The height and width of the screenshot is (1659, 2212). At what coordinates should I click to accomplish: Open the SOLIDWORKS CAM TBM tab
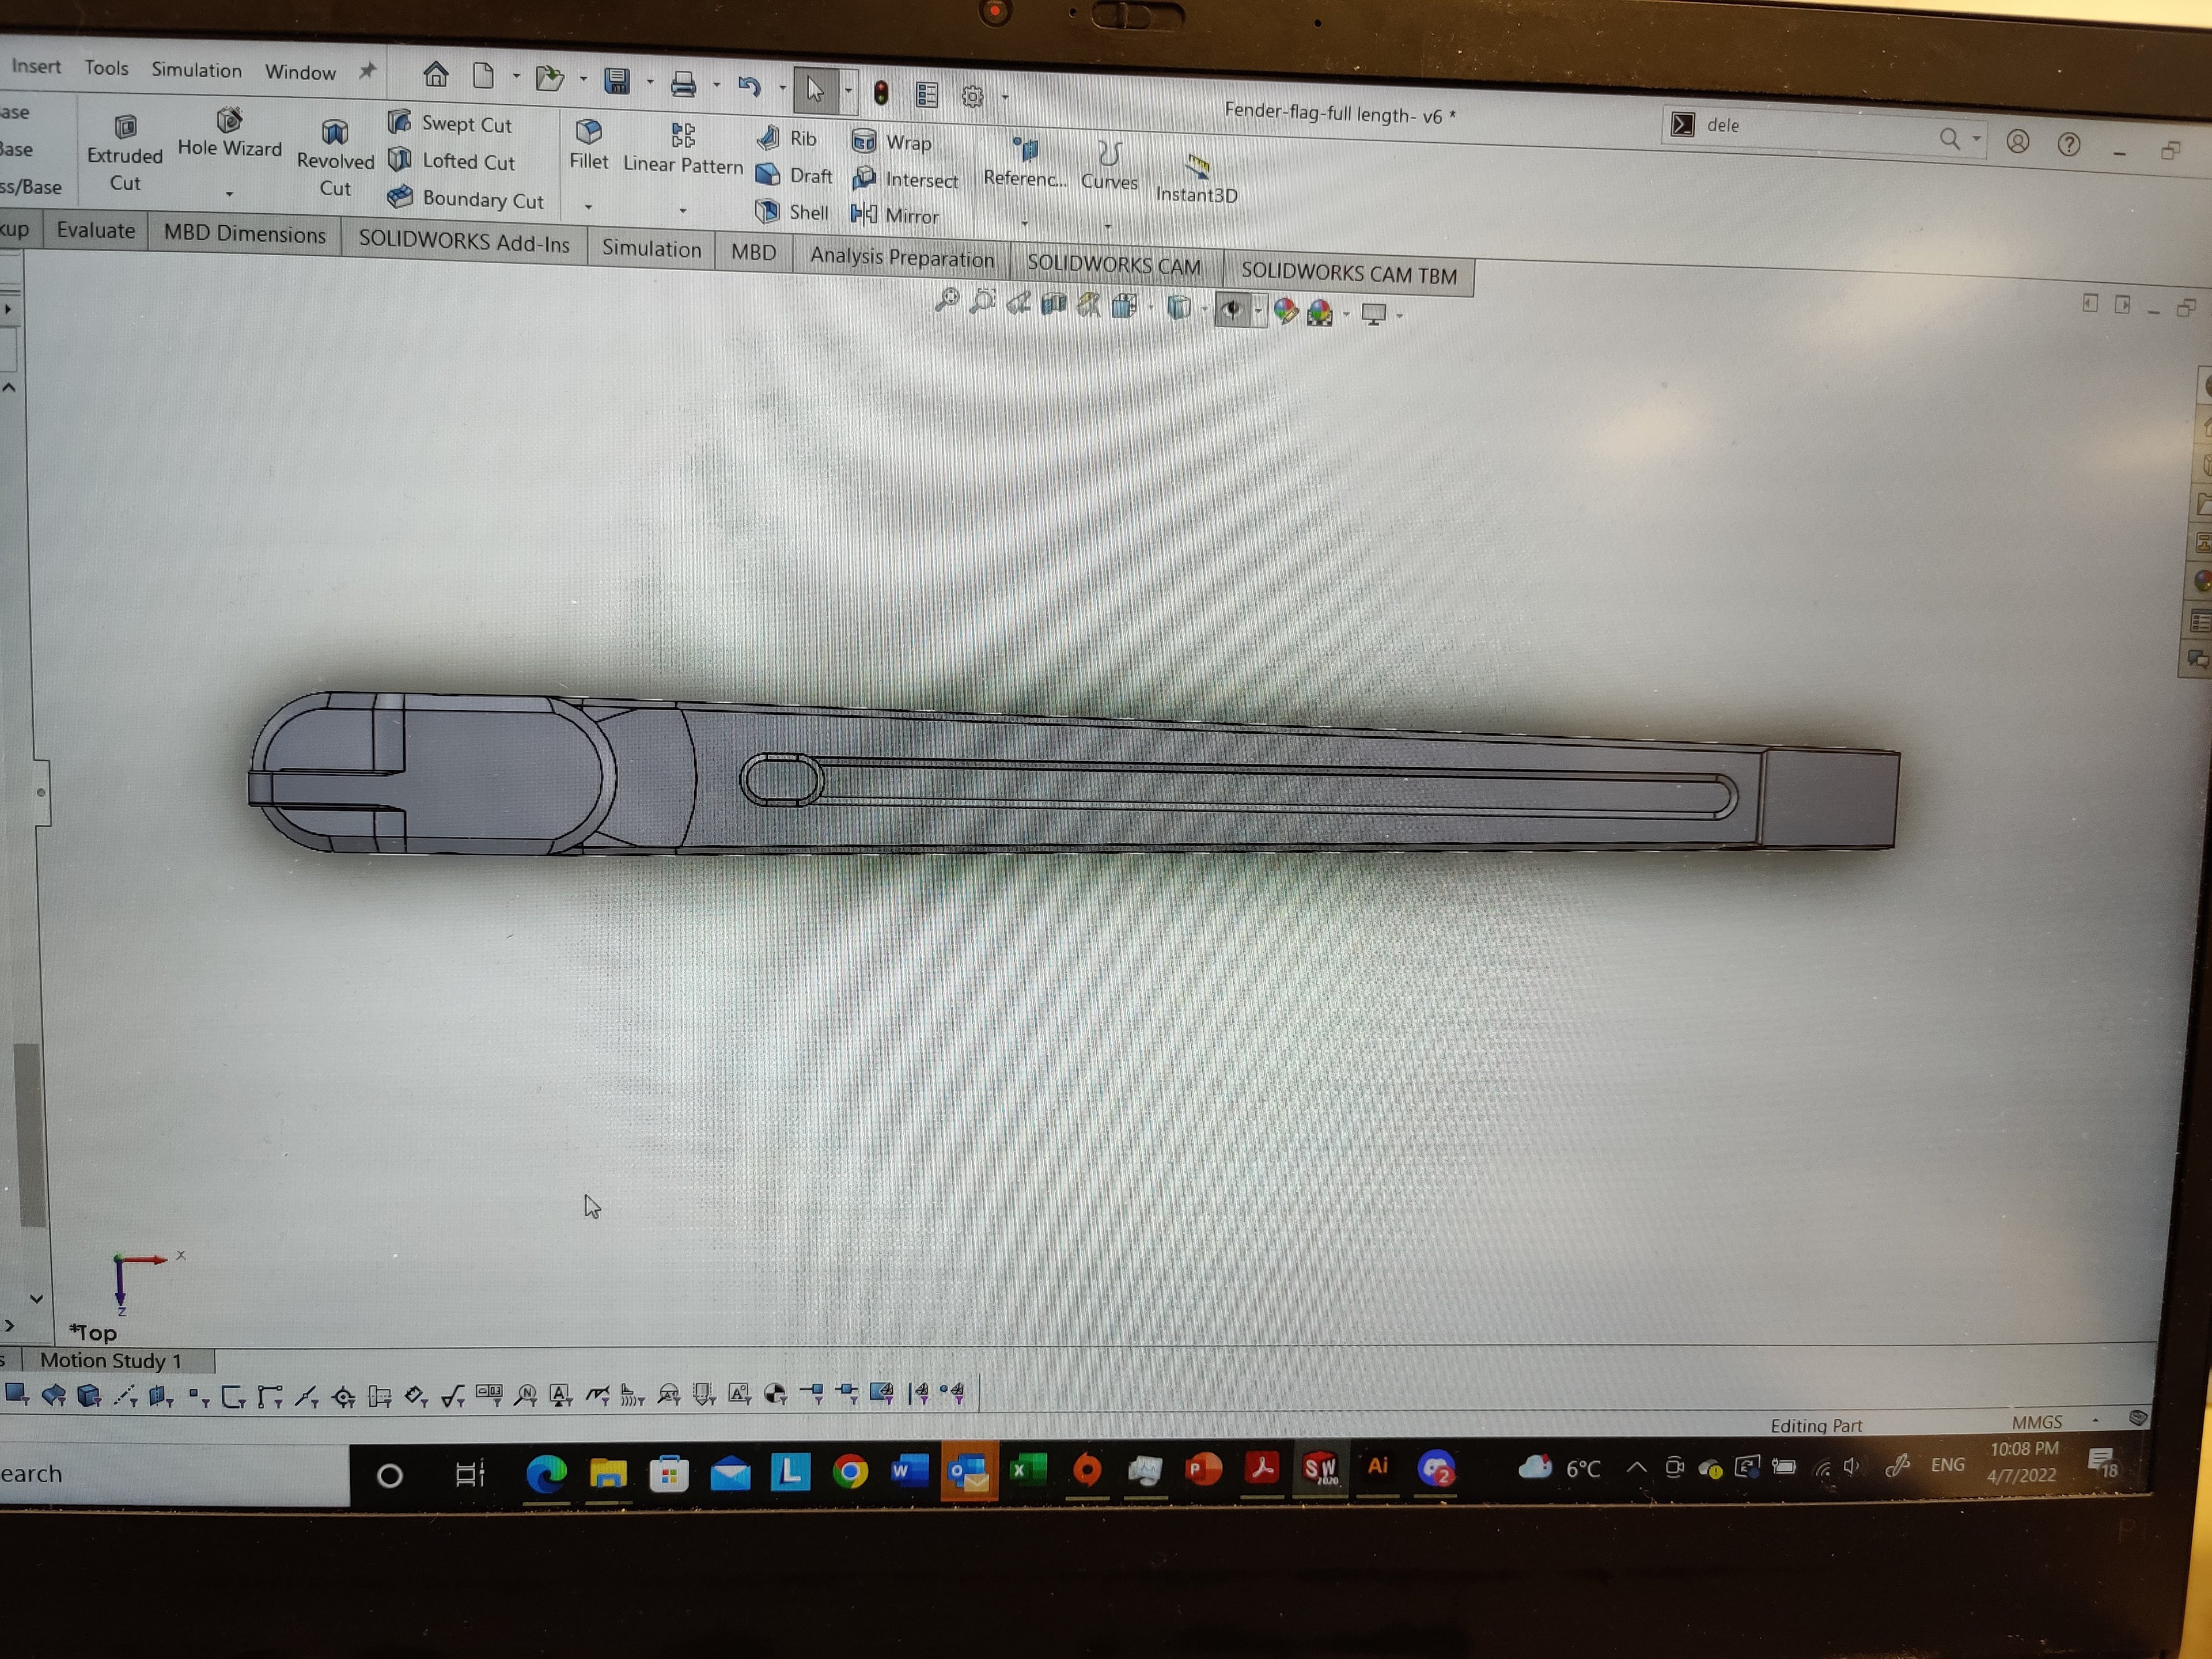click(x=1349, y=273)
